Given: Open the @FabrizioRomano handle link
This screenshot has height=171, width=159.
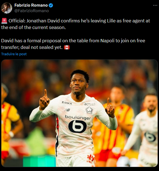Looking at the screenshot, I should pos(32,11).
